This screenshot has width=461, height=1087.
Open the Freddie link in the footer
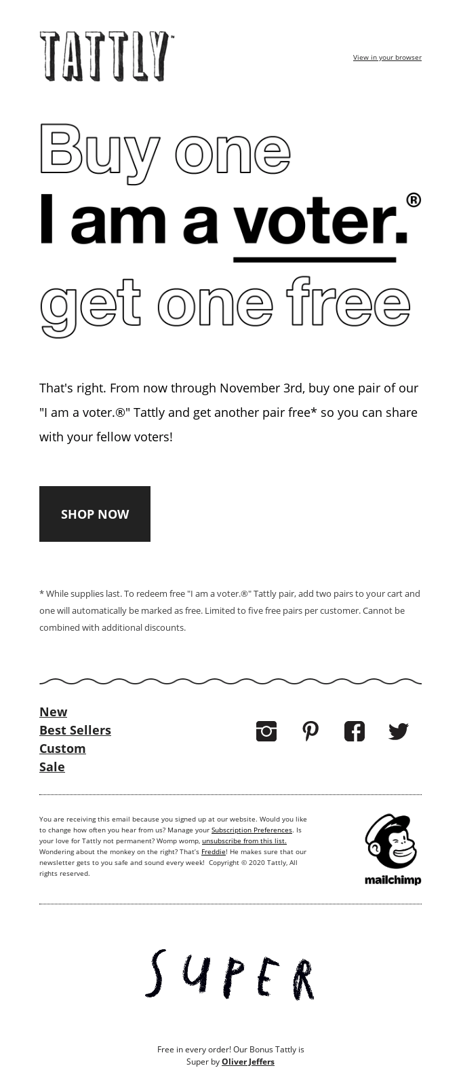click(x=212, y=851)
